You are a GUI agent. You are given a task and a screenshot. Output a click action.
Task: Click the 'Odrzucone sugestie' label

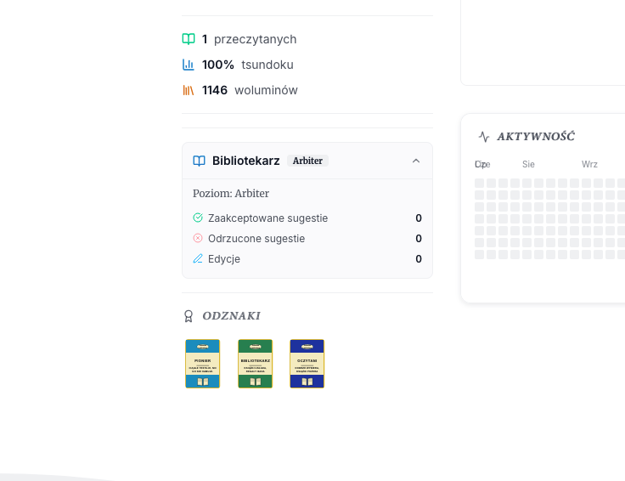[256, 239]
